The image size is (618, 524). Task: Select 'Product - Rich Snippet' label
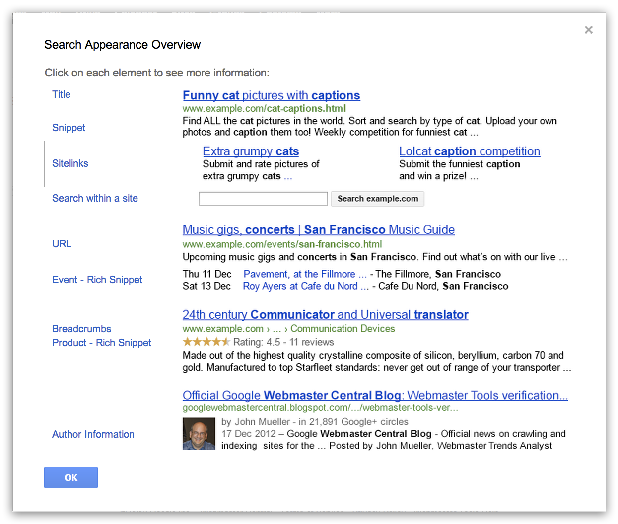(x=102, y=343)
